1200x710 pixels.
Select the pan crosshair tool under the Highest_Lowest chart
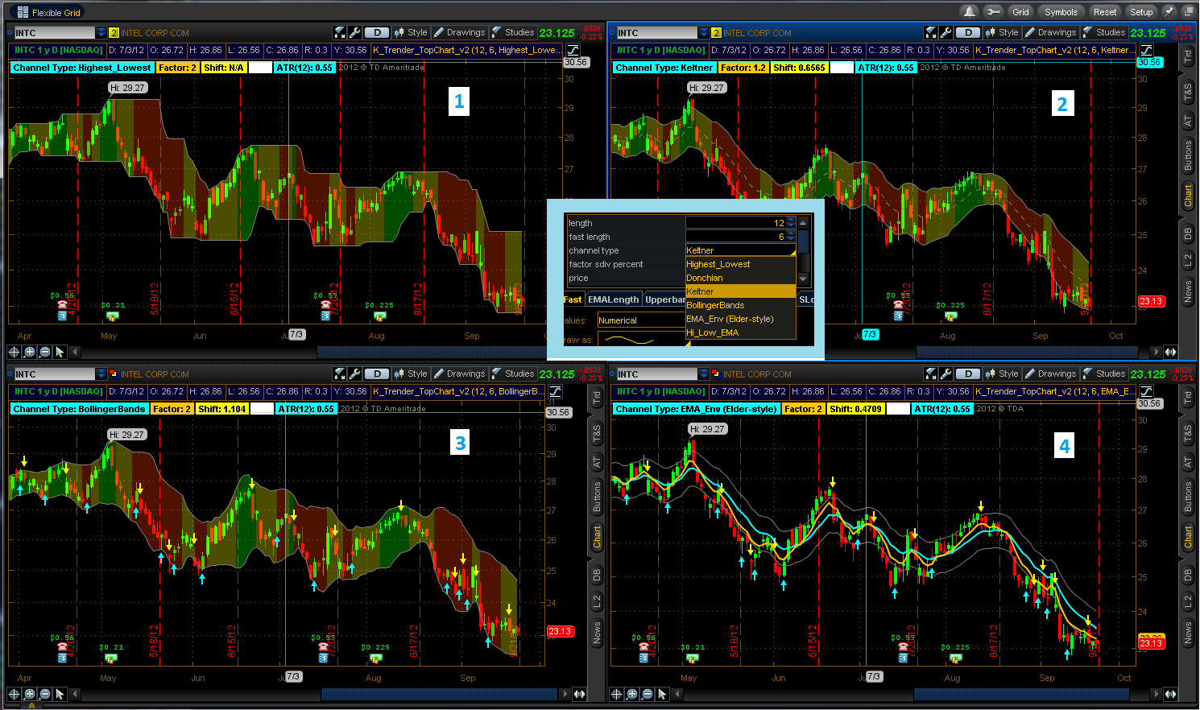click(x=14, y=352)
